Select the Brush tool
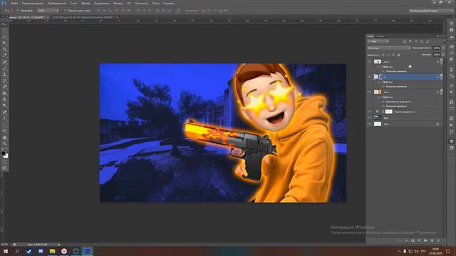Screen dimensions: 456x256 4,68
